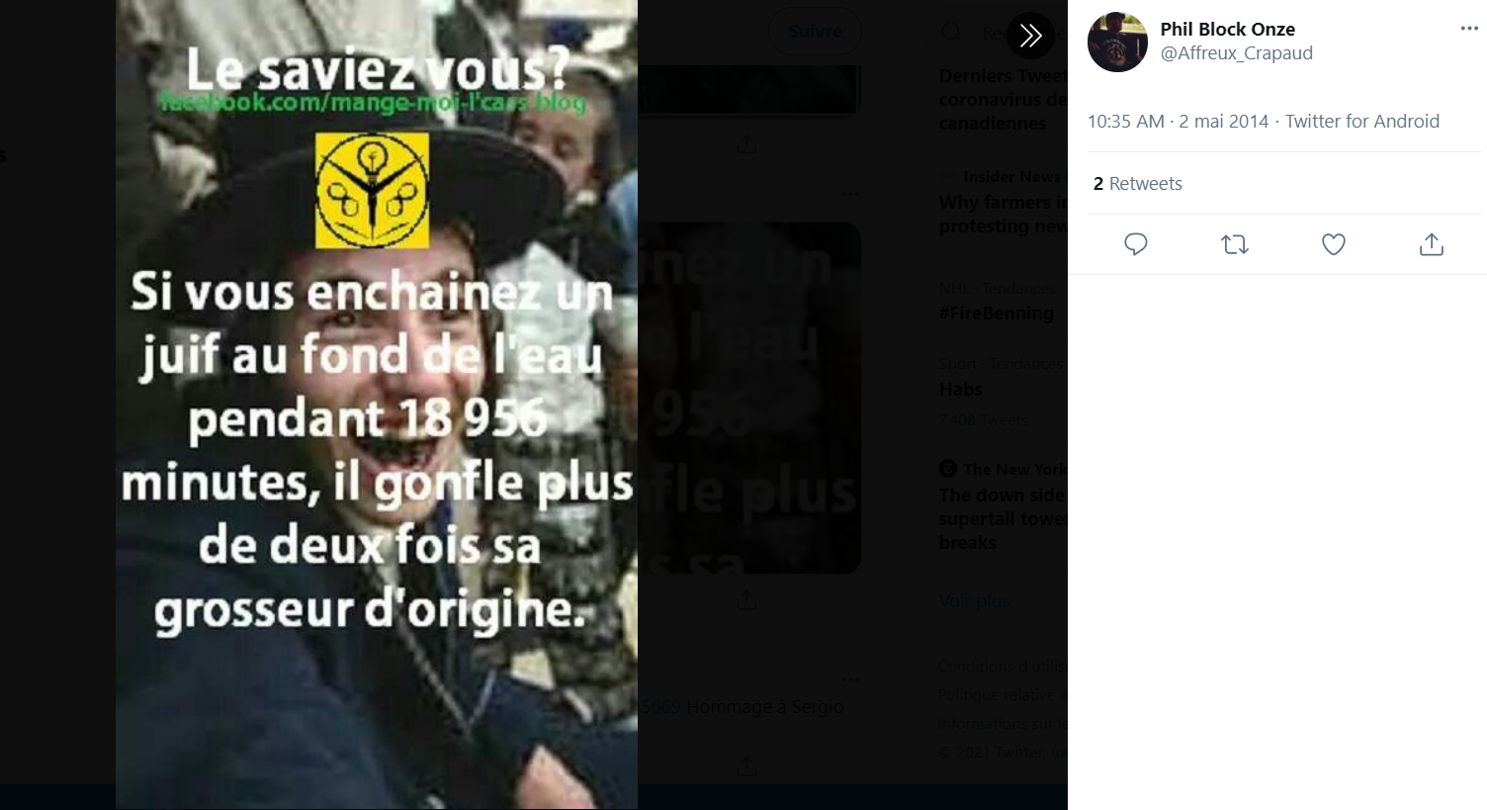Collapse the tweet details sidebar with double-chevron
The width and height of the screenshot is (1487, 810).
click(x=1030, y=36)
